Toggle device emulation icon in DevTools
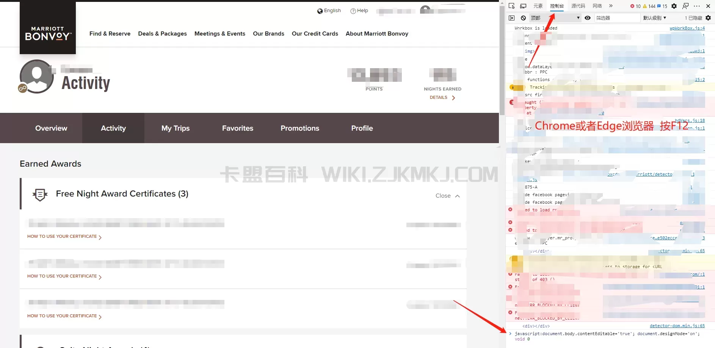 coord(523,6)
